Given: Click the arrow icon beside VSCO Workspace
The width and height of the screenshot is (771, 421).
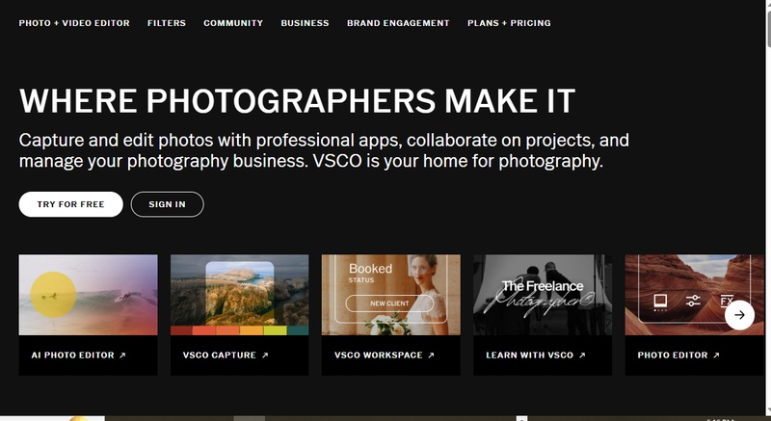Looking at the screenshot, I should pos(431,355).
